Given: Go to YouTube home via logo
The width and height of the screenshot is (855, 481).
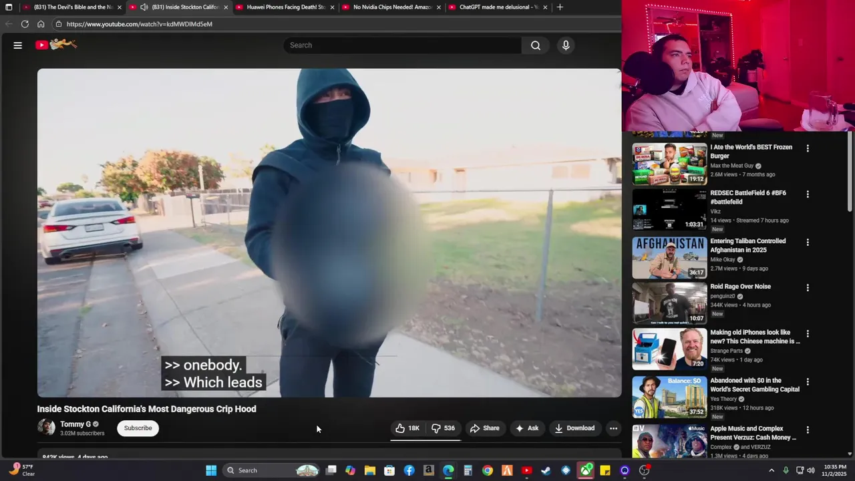Looking at the screenshot, I should tap(56, 45).
